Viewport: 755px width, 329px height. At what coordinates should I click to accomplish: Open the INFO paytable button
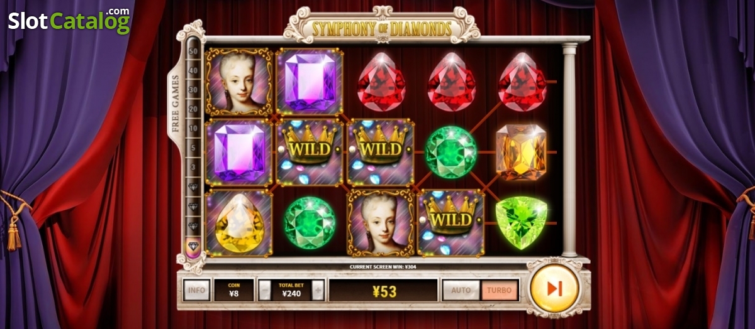click(x=196, y=290)
